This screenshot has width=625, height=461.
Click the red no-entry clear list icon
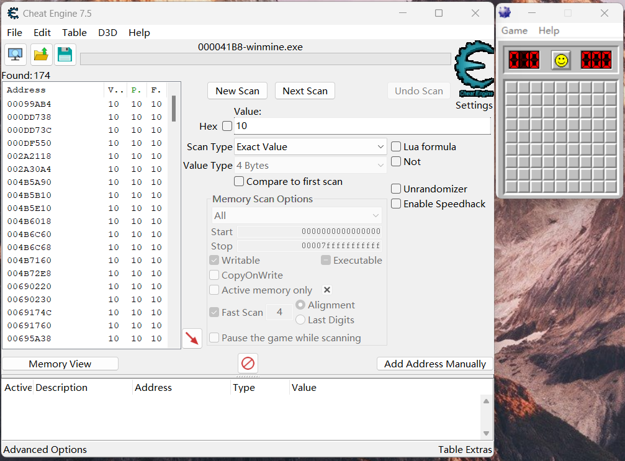coord(248,363)
